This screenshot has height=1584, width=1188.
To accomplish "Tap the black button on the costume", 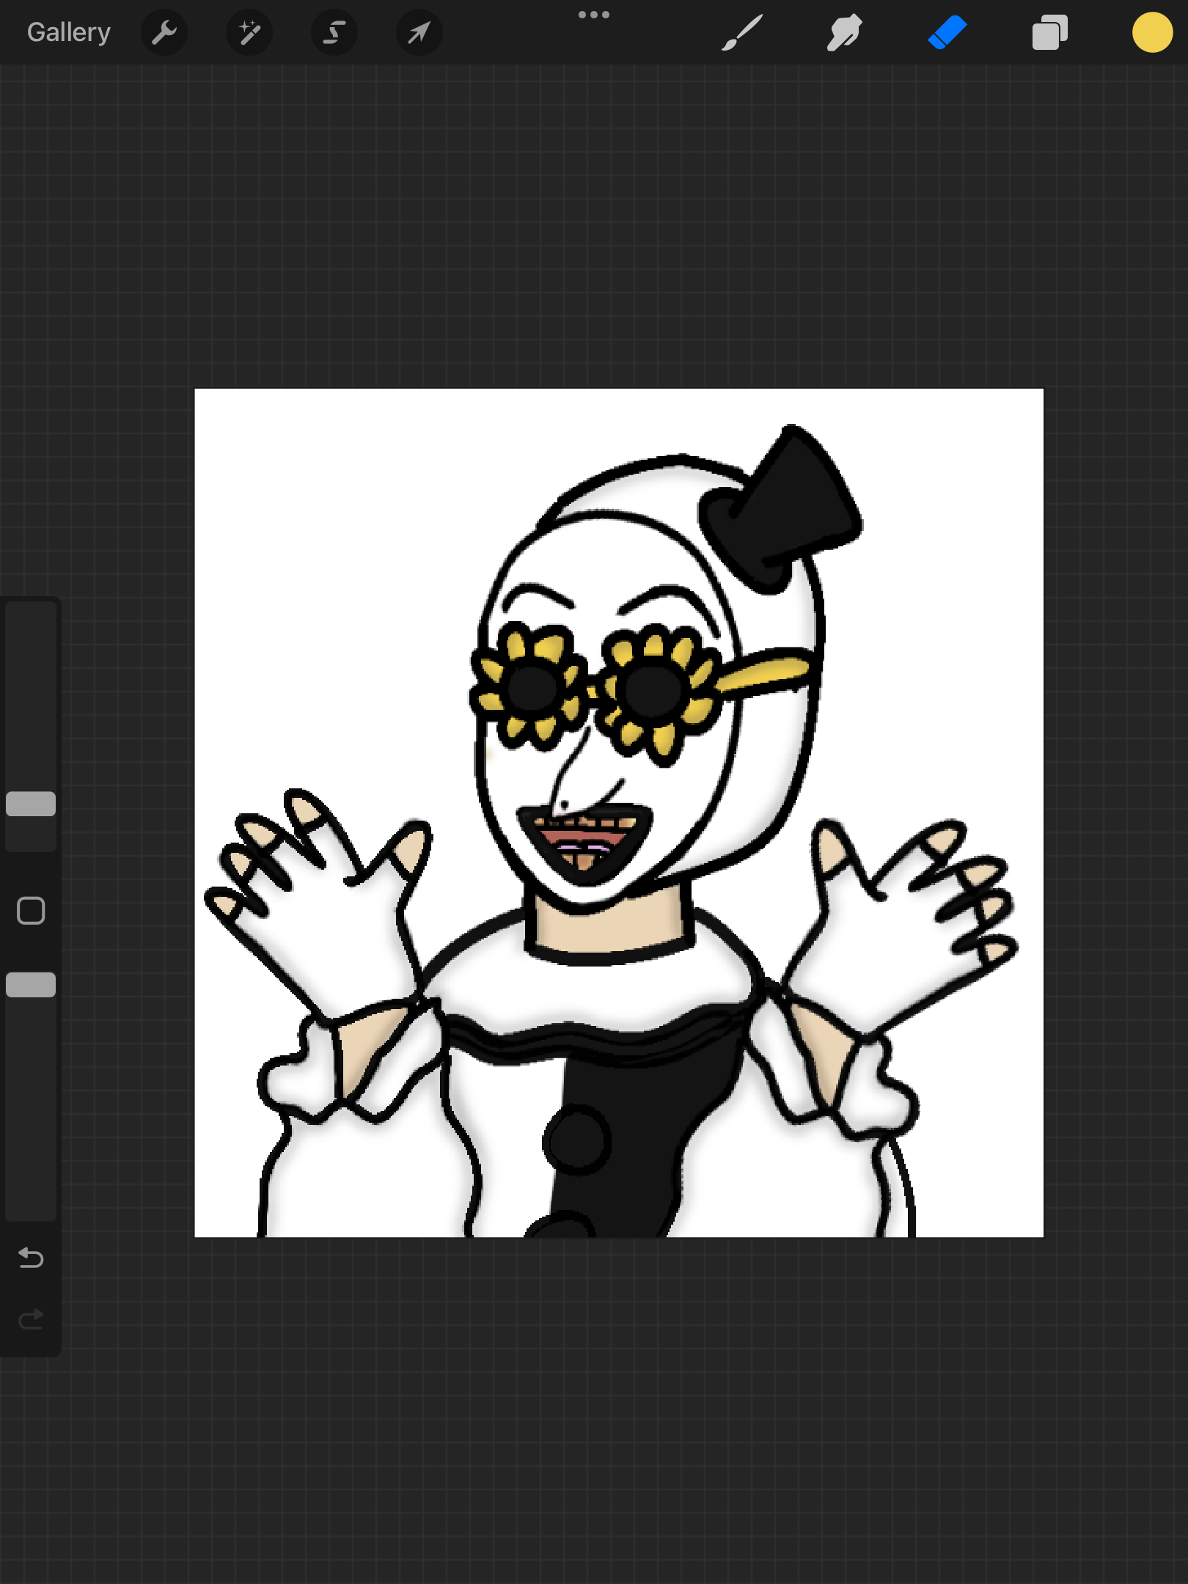I will coord(576,1140).
